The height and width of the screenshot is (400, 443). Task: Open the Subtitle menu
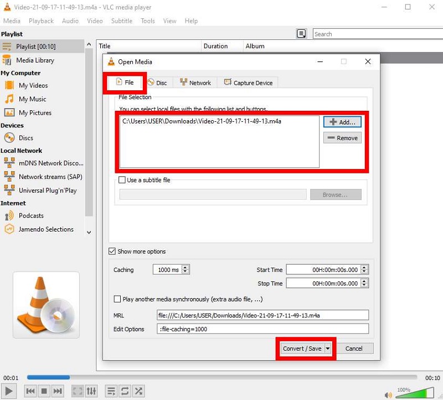121,21
